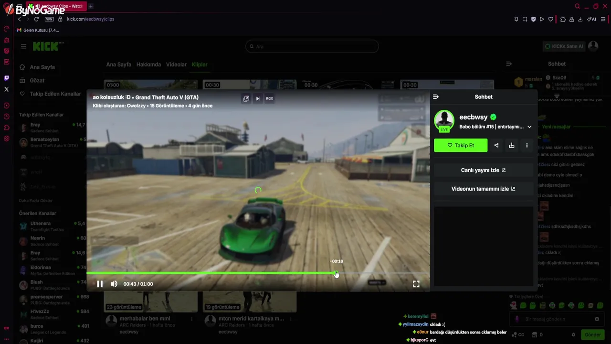Take a snapshot with browser toolbar icon
The width and height of the screenshot is (611, 344).
525,19
